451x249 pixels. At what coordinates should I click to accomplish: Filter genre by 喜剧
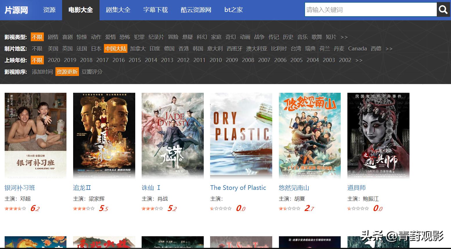point(67,37)
